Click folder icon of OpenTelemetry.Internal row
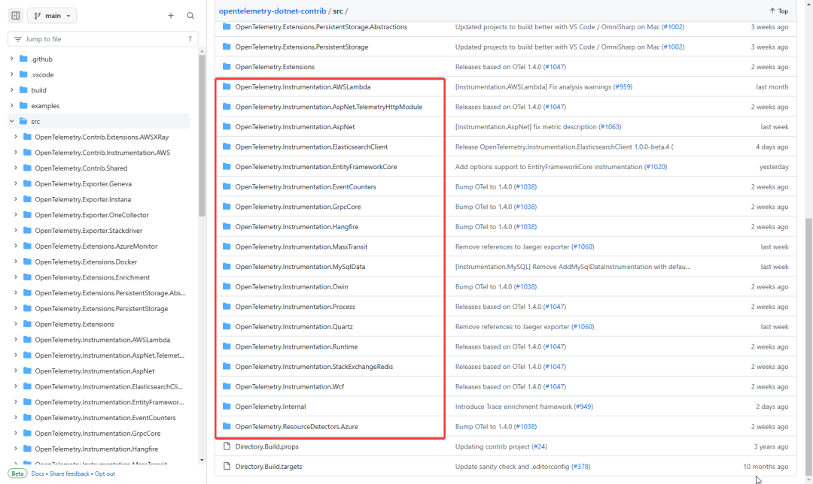 tap(227, 407)
